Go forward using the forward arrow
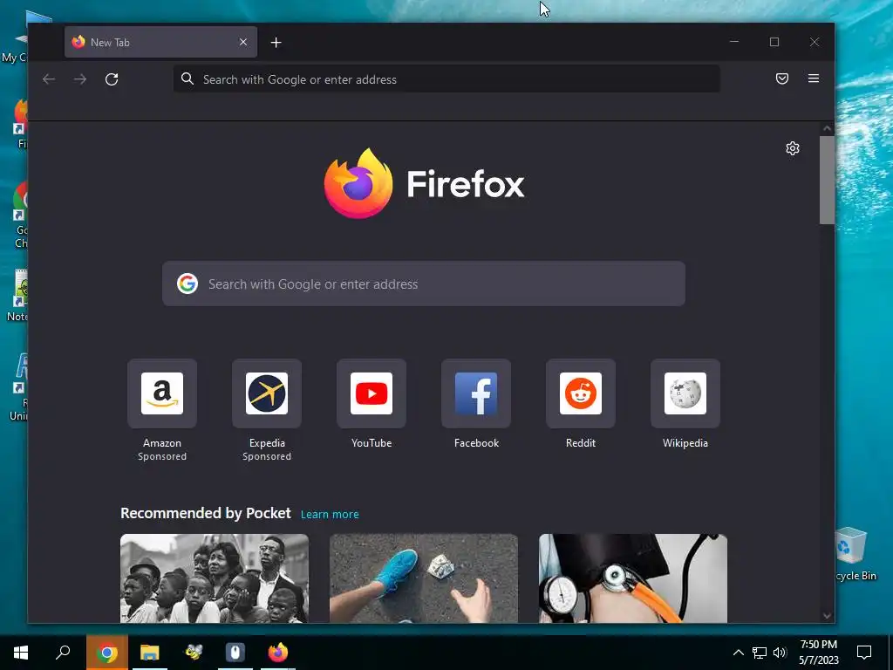This screenshot has width=893, height=670. (x=80, y=79)
